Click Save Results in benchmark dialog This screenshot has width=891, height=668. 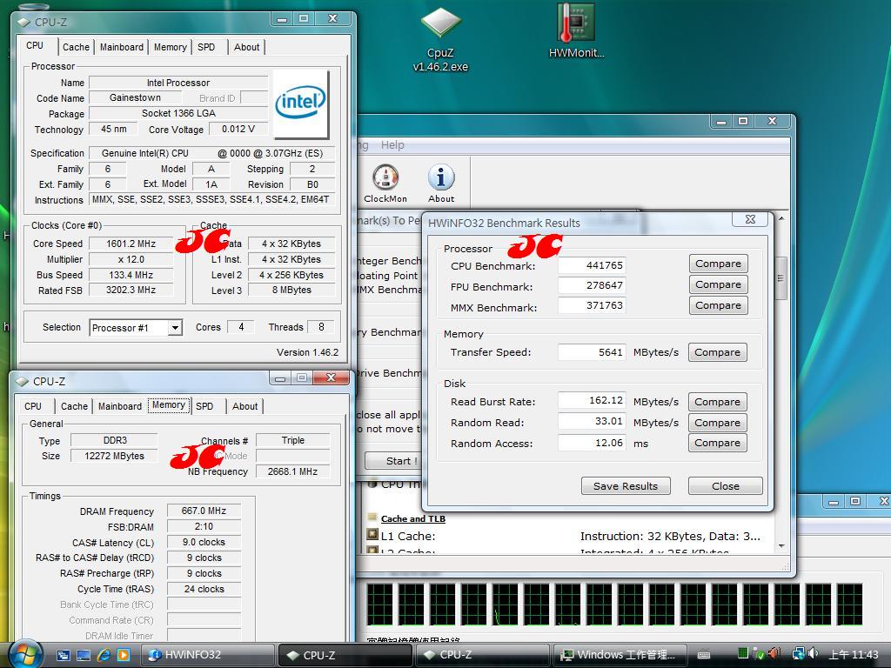pyautogui.click(x=626, y=486)
